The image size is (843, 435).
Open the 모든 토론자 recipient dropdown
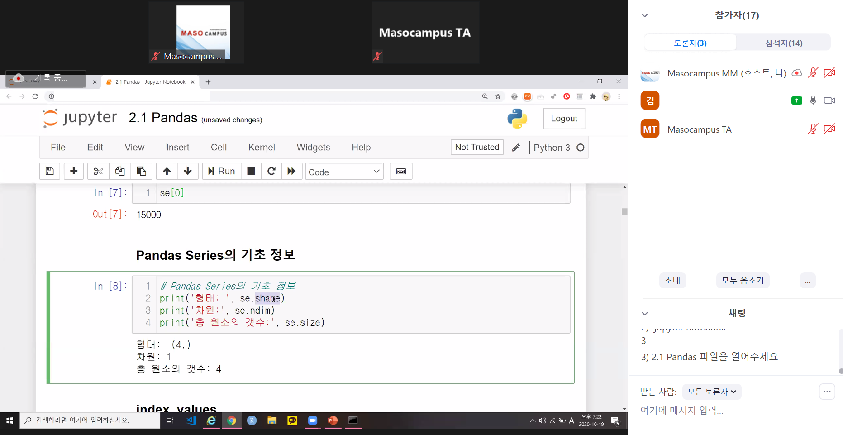pos(711,392)
